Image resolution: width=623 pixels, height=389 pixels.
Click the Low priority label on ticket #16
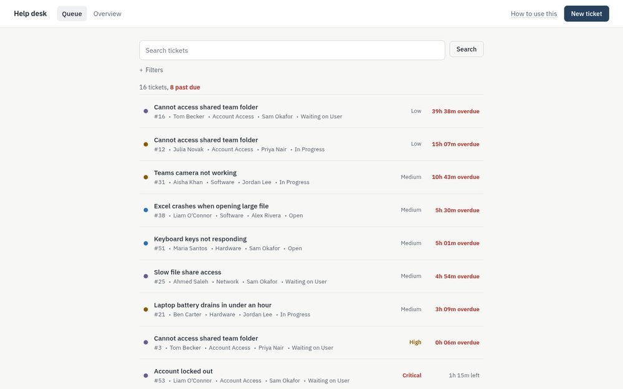click(416, 111)
